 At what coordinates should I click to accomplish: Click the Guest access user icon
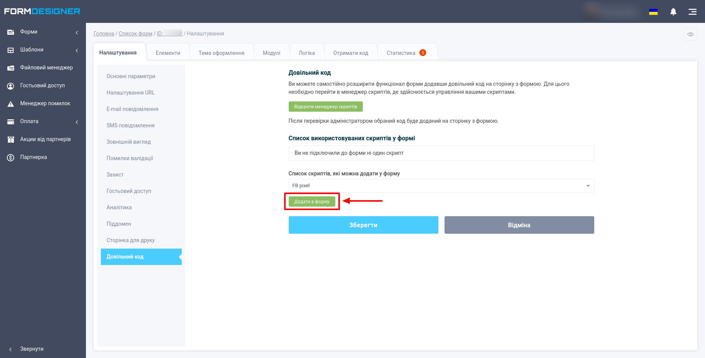click(11, 86)
